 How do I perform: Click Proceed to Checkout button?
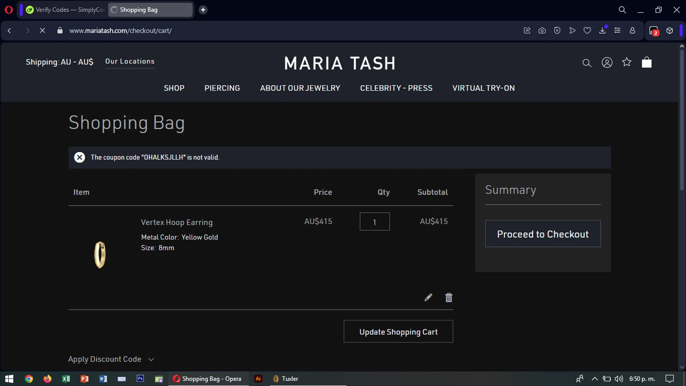[x=543, y=234]
